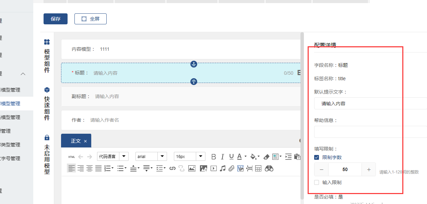427x204 pixels.
Task: Uncheck the 限制字数 checkbox
Action: click(317, 157)
